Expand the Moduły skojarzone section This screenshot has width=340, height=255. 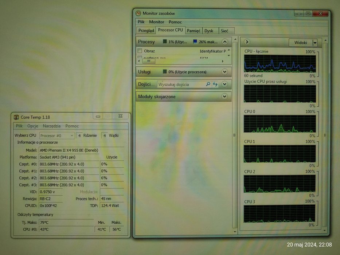click(x=224, y=96)
